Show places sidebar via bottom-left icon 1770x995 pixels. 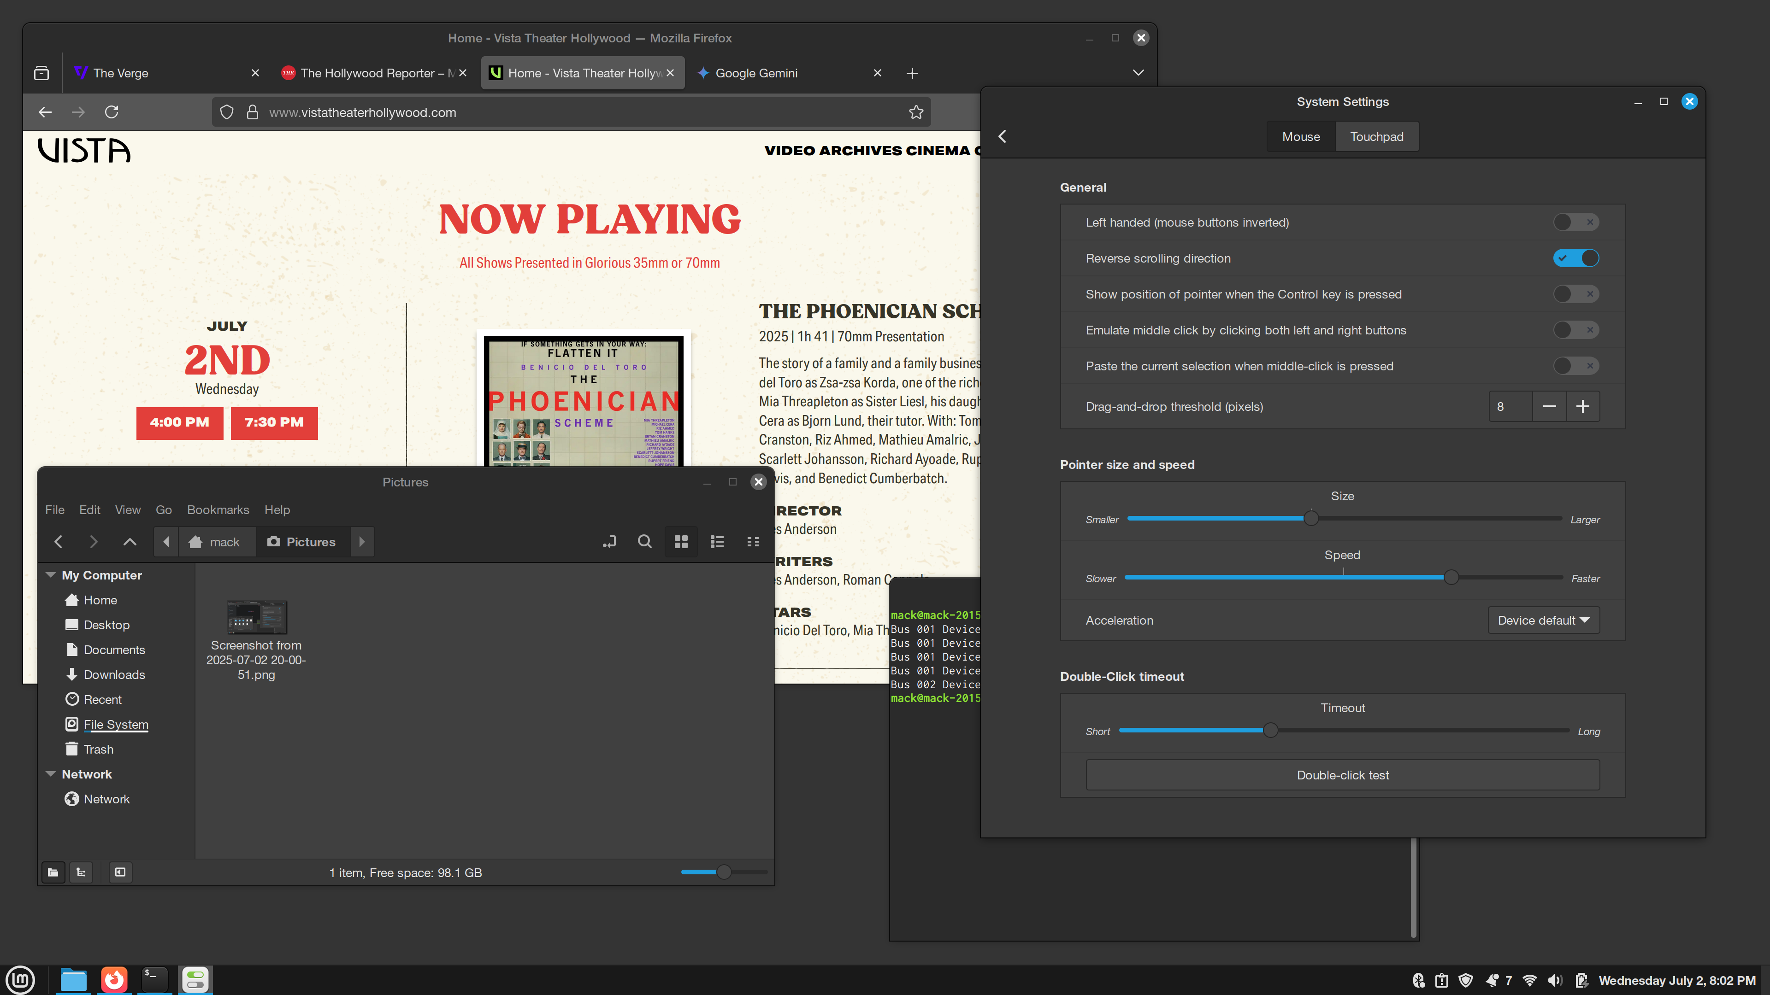[53, 872]
